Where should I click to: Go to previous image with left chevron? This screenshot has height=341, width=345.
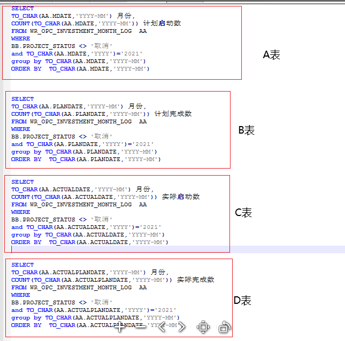(x=162, y=326)
